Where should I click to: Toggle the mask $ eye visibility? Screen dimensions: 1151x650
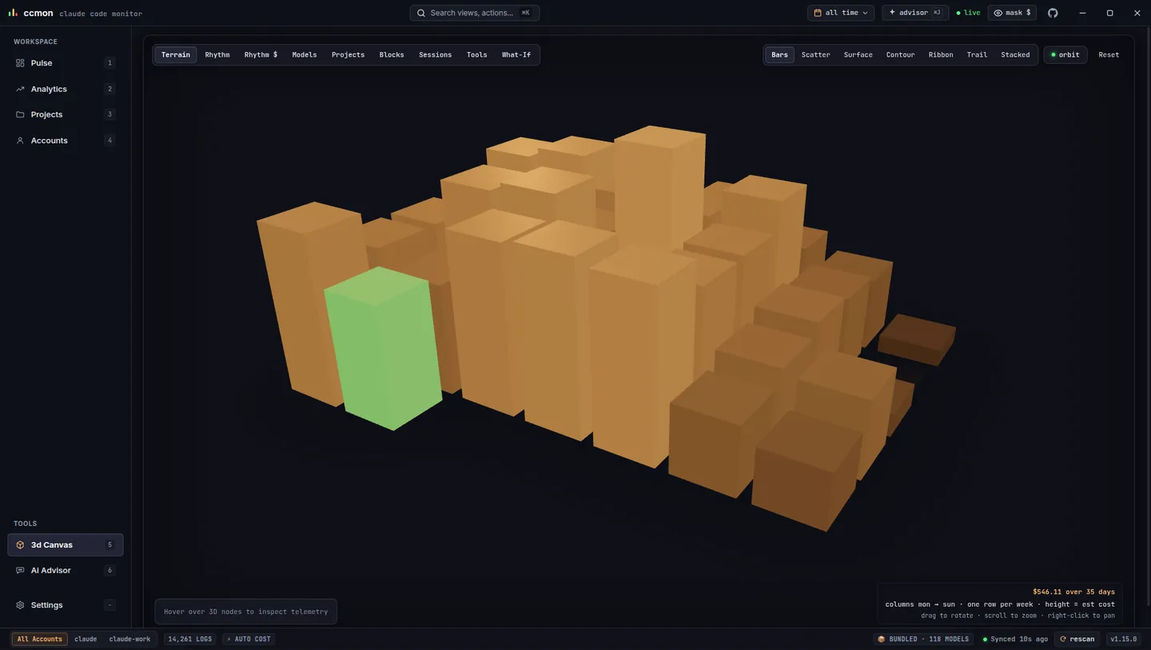point(1012,13)
